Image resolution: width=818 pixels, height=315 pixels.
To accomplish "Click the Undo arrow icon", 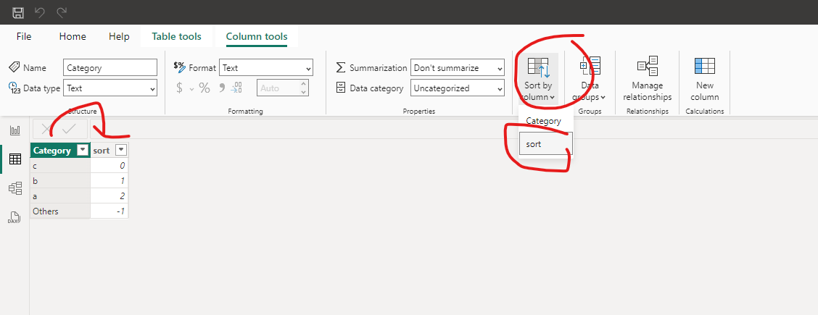I will 40,12.
